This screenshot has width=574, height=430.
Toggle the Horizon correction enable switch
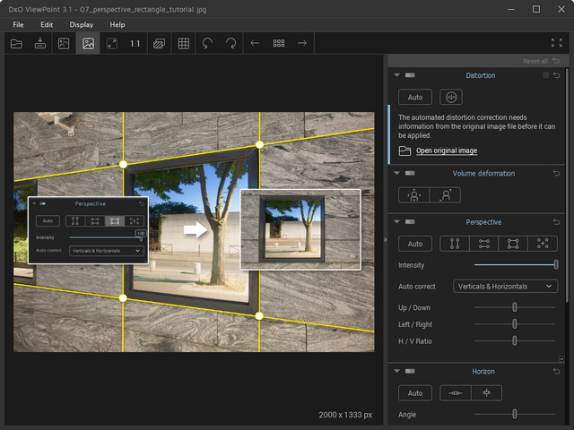(x=410, y=371)
